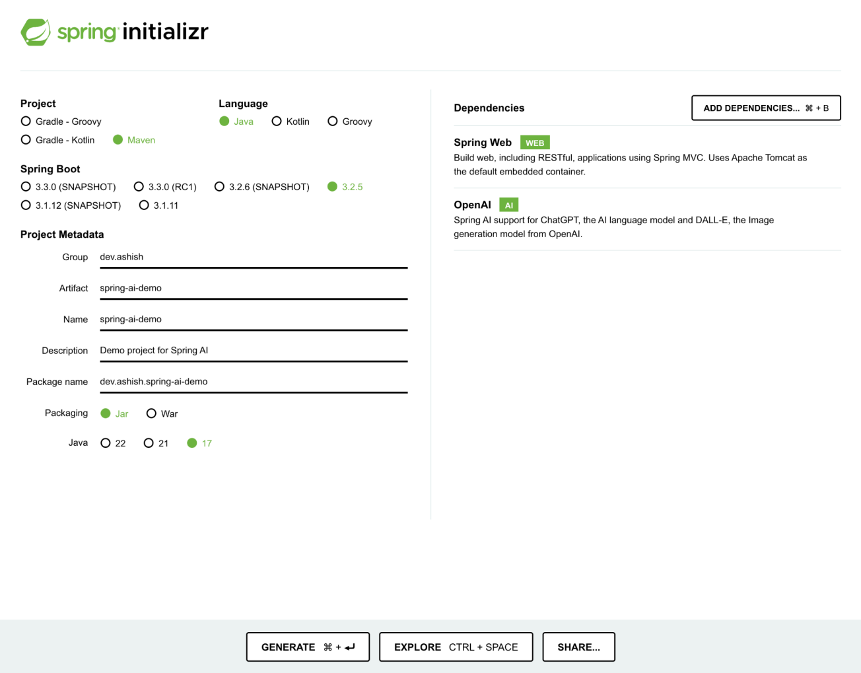
Task: Select Java language option
Action: click(x=236, y=122)
